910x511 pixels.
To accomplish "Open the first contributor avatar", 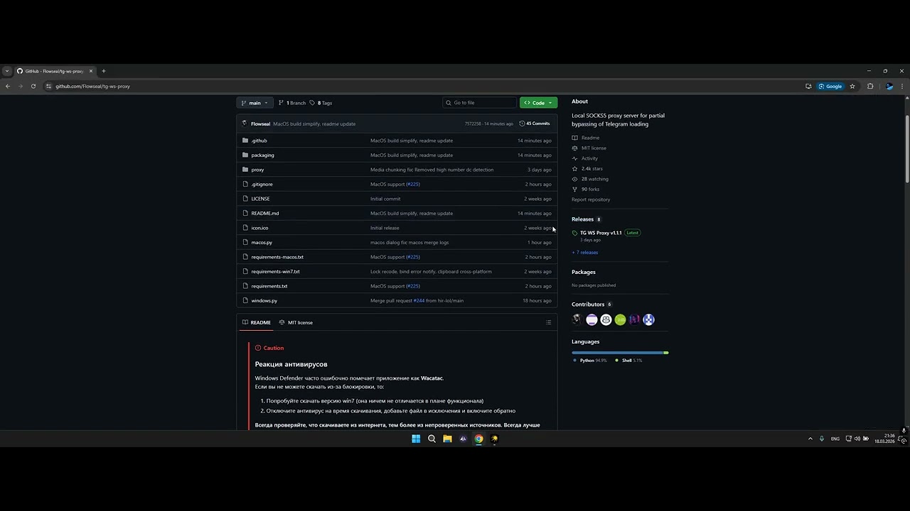I will pos(577,320).
